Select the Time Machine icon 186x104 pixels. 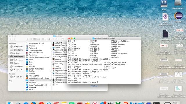tap(27, 76)
